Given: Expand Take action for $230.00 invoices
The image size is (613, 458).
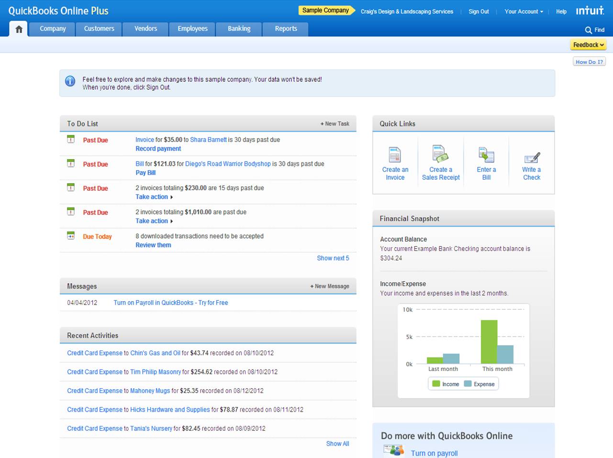Looking at the screenshot, I should click(x=154, y=197).
